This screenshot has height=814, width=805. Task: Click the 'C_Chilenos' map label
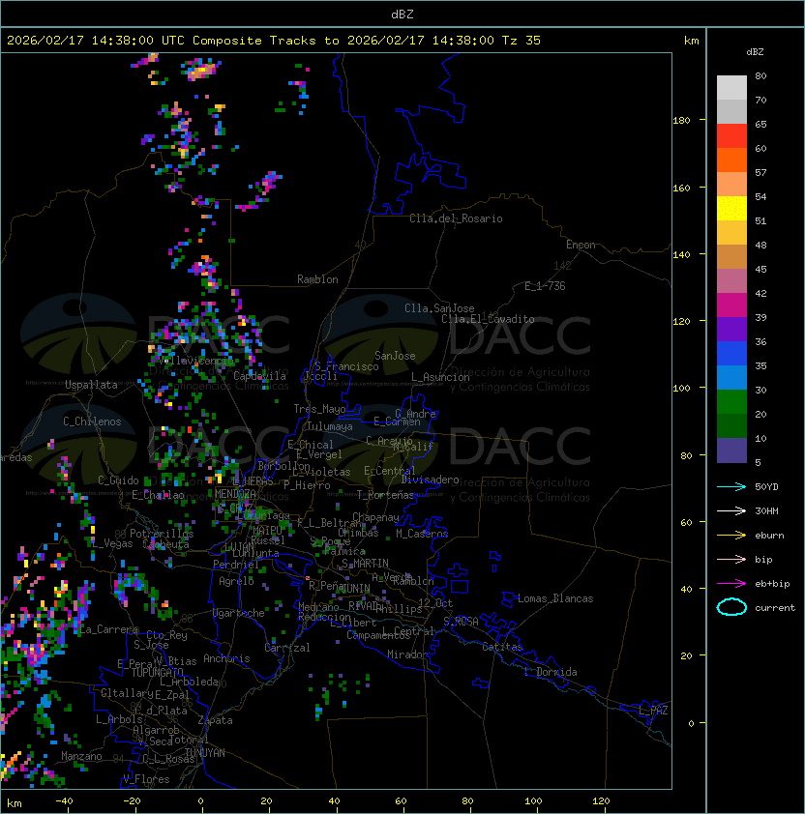tap(92, 422)
